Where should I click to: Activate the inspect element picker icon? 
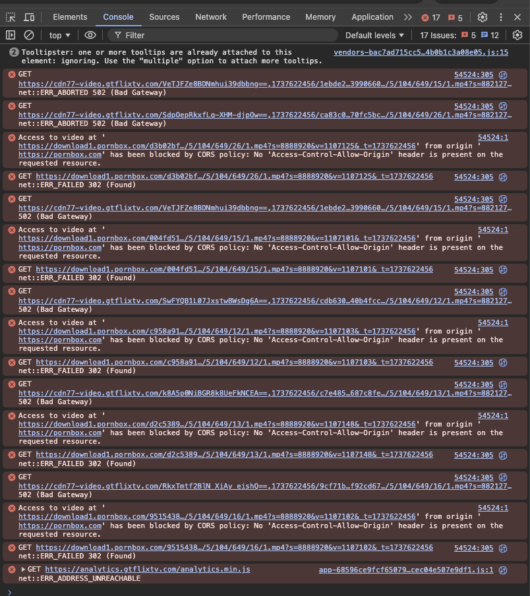pyautogui.click(x=11, y=17)
